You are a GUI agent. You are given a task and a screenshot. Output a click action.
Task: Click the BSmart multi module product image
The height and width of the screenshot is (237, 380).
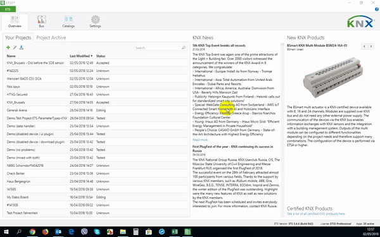click(x=333, y=77)
